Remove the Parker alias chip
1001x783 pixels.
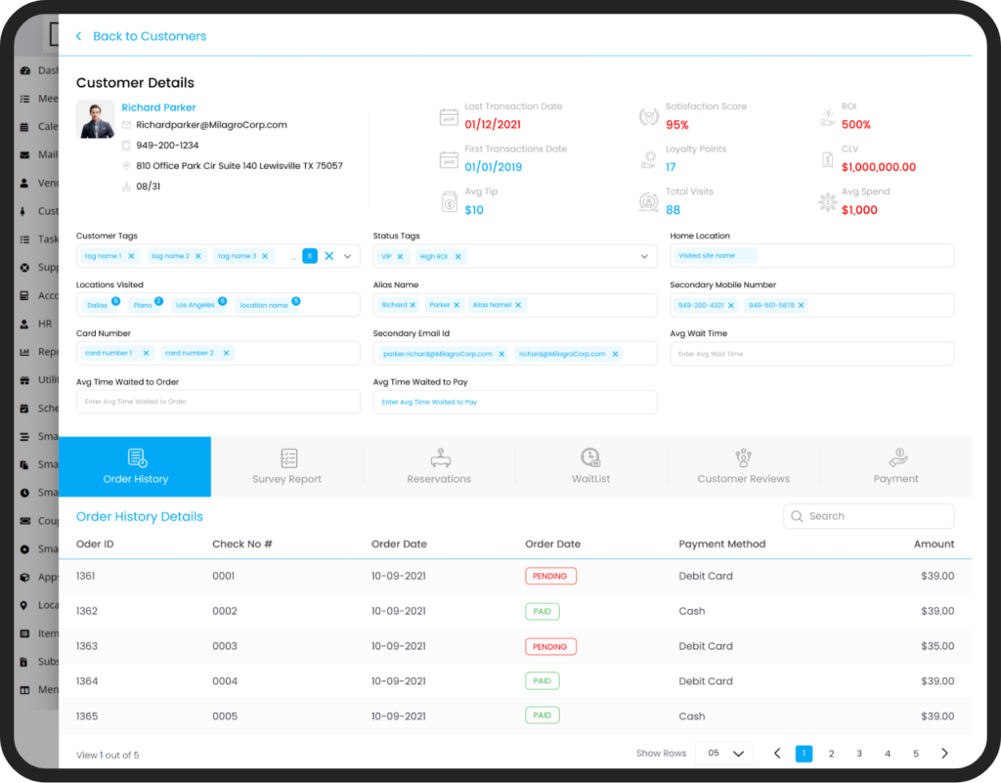457,305
